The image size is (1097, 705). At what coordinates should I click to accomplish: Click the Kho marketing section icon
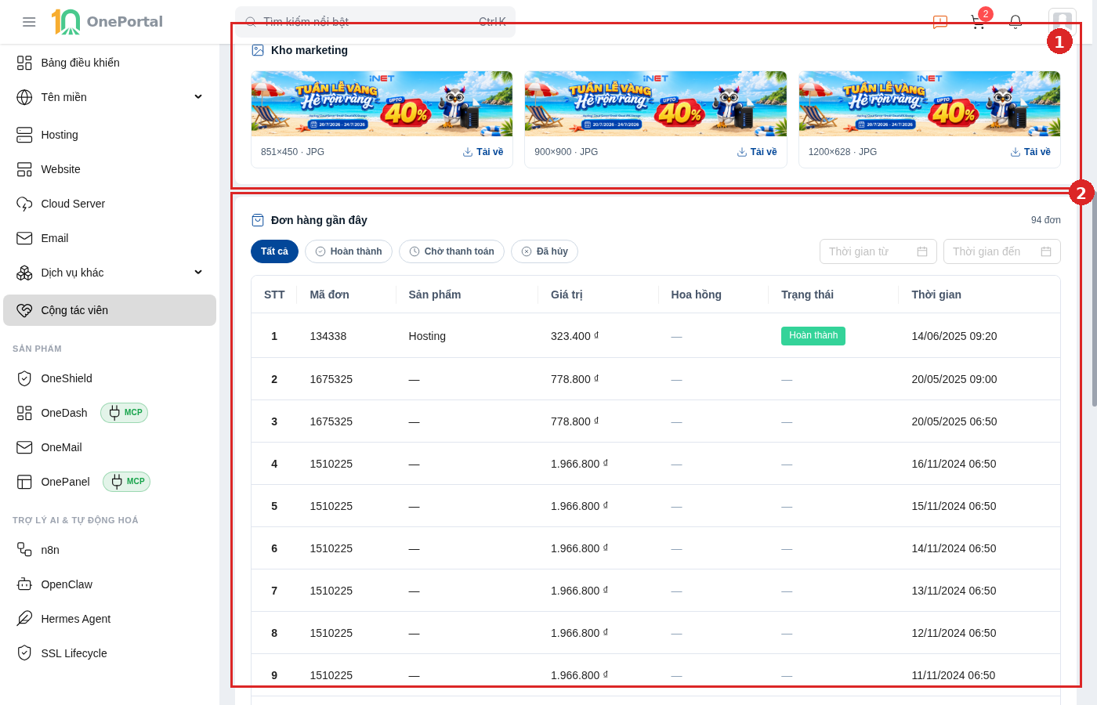258,50
